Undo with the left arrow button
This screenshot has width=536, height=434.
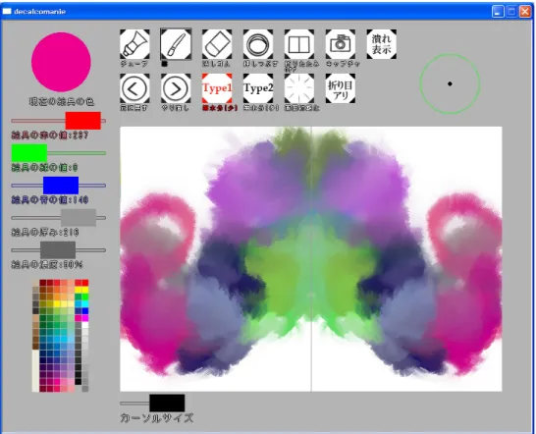[134, 88]
